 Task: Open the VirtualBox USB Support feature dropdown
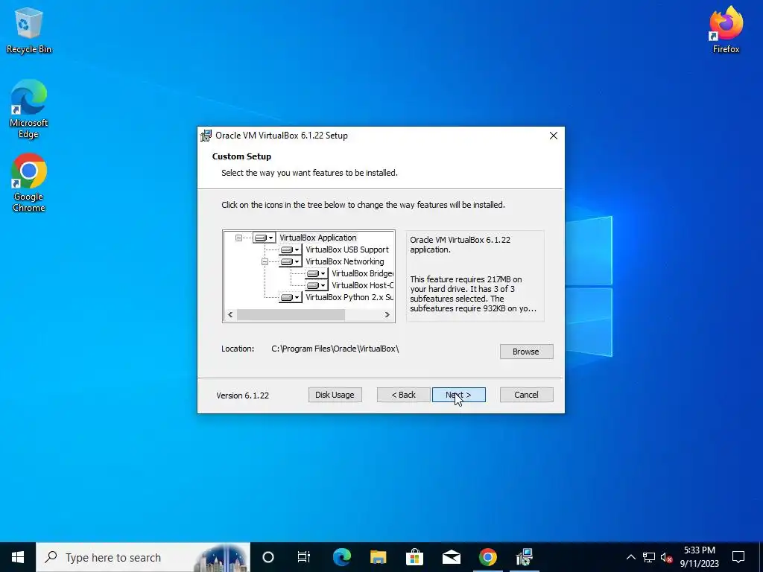pos(291,250)
